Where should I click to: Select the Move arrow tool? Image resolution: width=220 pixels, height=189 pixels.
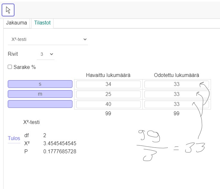pos(8,10)
